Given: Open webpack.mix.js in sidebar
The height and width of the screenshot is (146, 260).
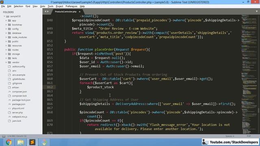Looking at the screenshot, I should point(19,117).
